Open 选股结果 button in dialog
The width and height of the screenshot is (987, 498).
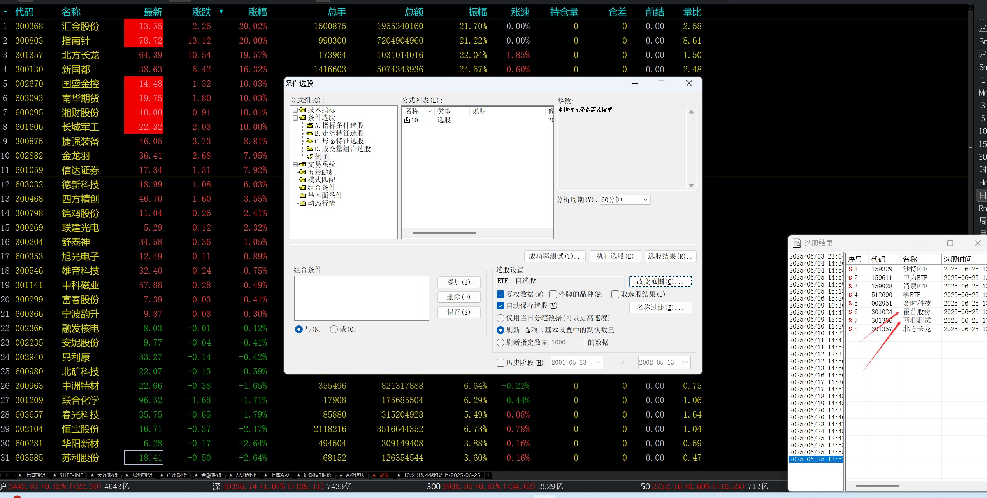pos(670,256)
